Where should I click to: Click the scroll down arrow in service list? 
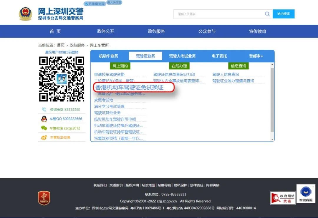pyautogui.click(x=272, y=139)
